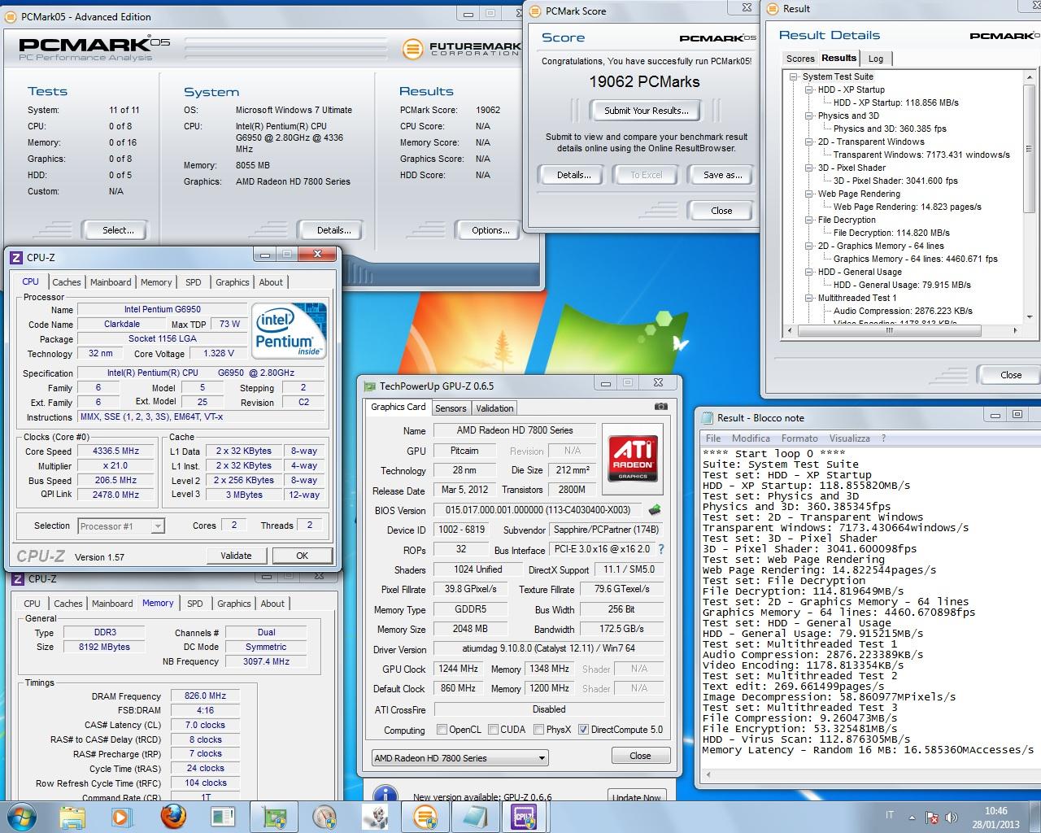The image size is (1041, 833).
Task: Click the ATI Radeon logo in GPU-Z
Action: tap(632, 458)
